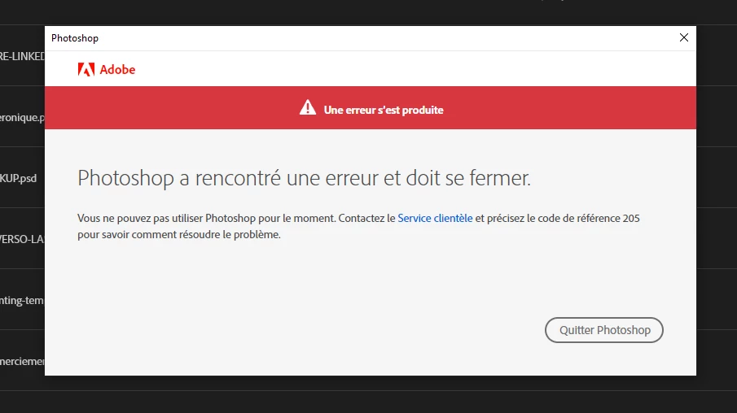Select the eronique.p file row in the background
Screen dimensions: 737x413
(22, 117)
